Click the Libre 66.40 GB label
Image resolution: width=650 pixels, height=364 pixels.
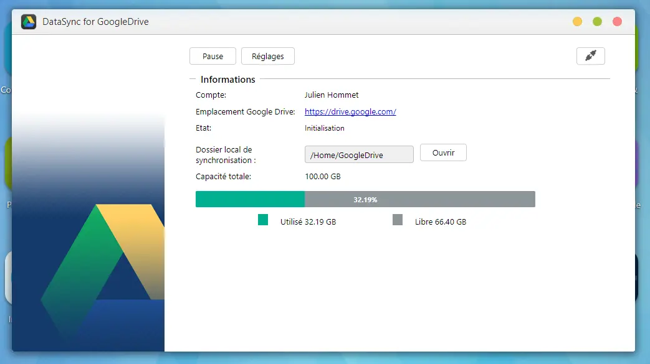coord(442,221)
